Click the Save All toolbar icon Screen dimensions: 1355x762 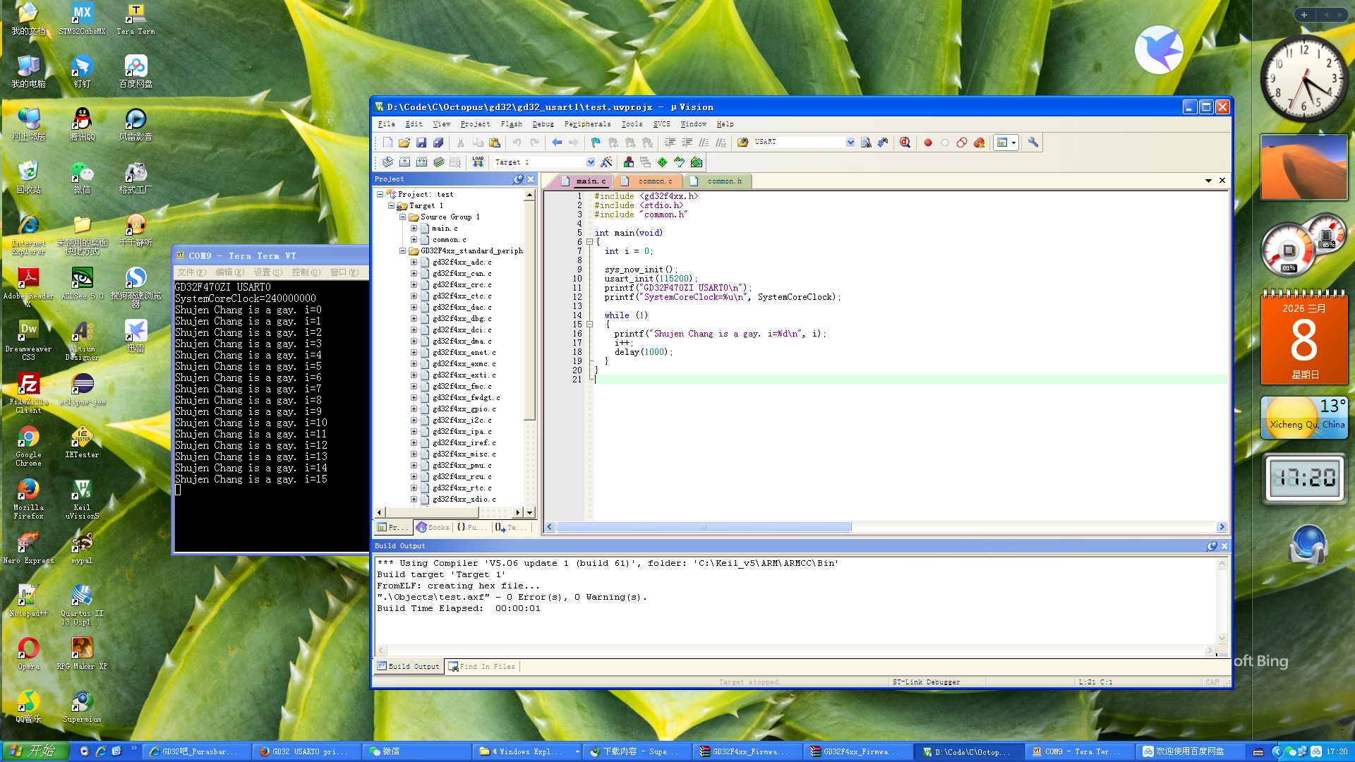[x=438, y=143]
